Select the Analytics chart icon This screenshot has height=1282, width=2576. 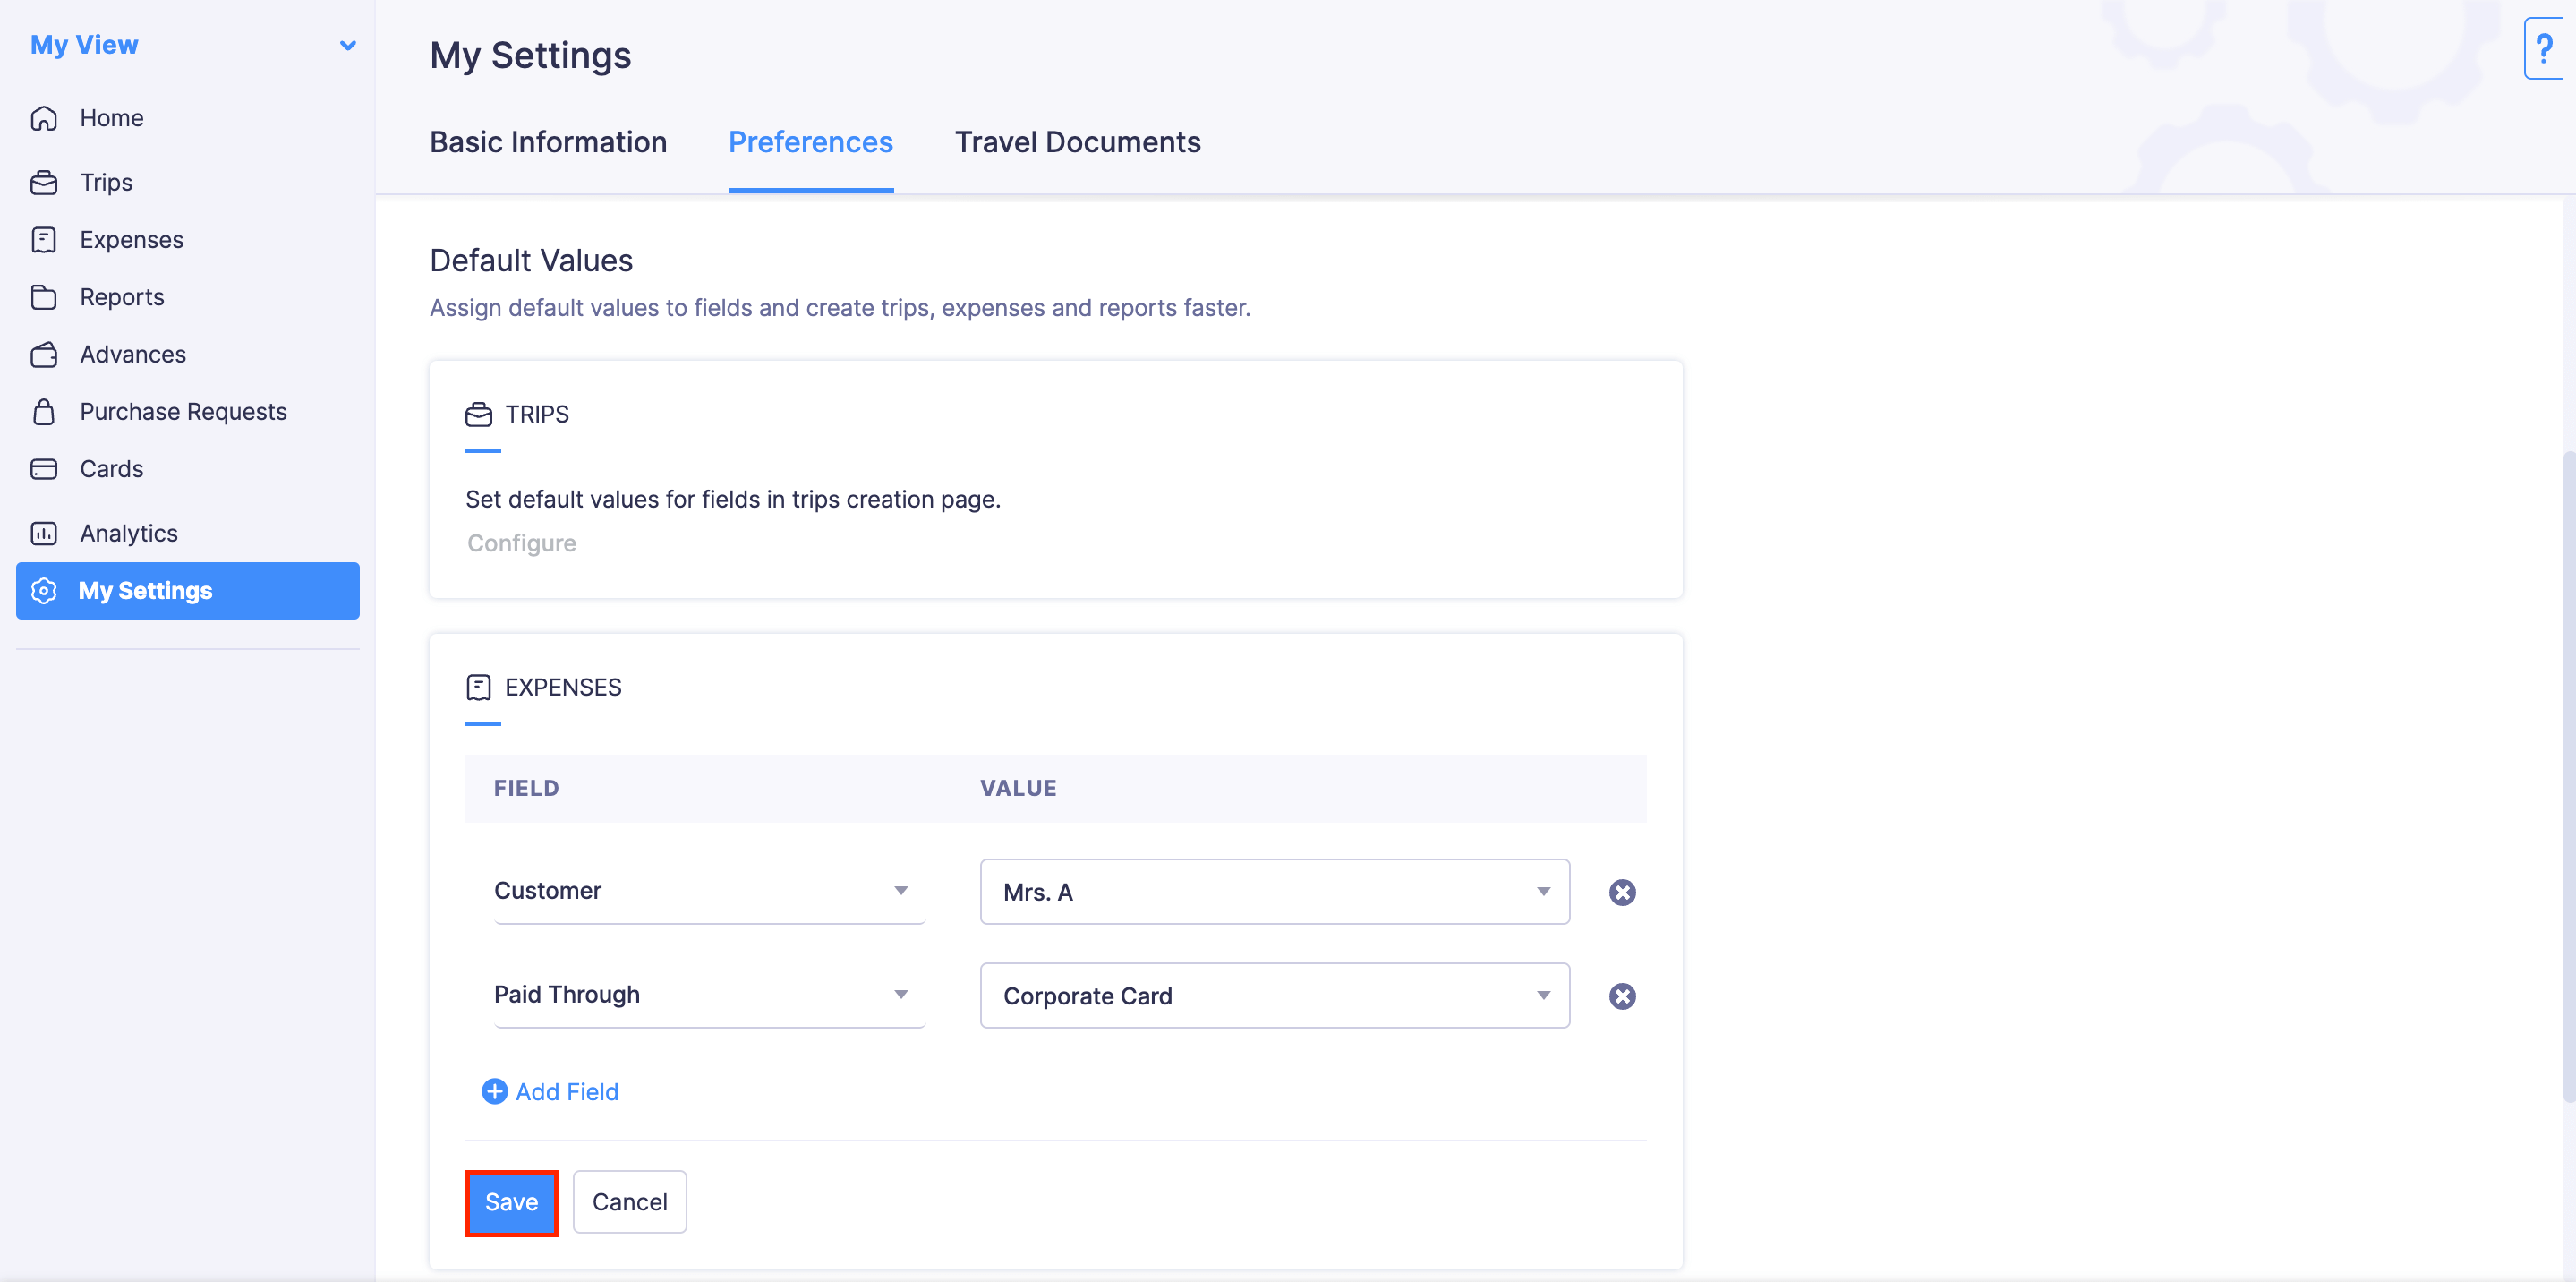coord(44,533)
